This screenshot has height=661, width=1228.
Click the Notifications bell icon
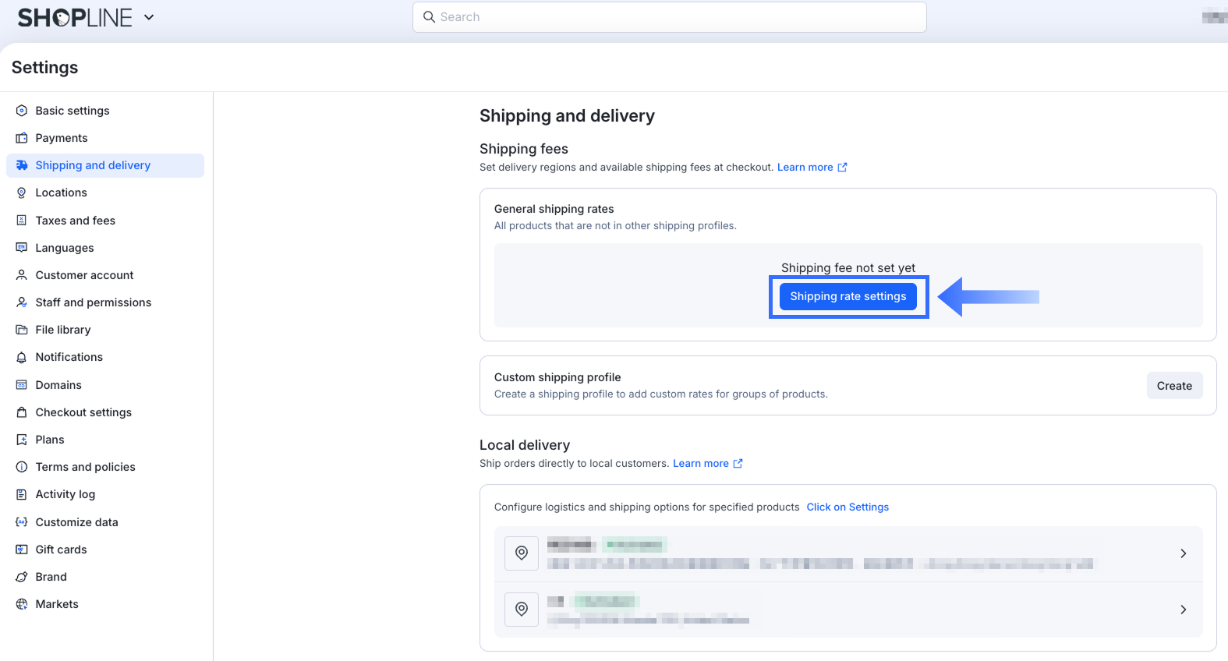(x=22, y=357)
